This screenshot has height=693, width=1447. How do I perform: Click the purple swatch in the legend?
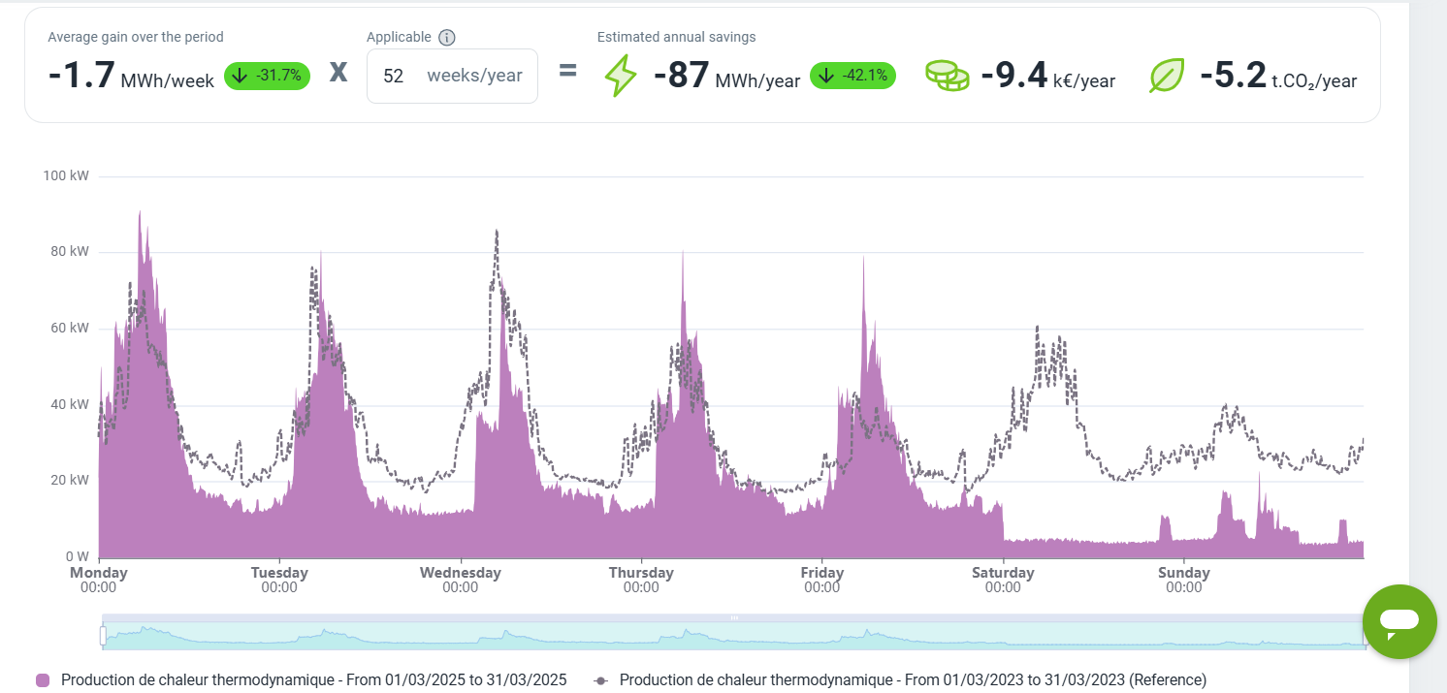[x=43, y=680]
